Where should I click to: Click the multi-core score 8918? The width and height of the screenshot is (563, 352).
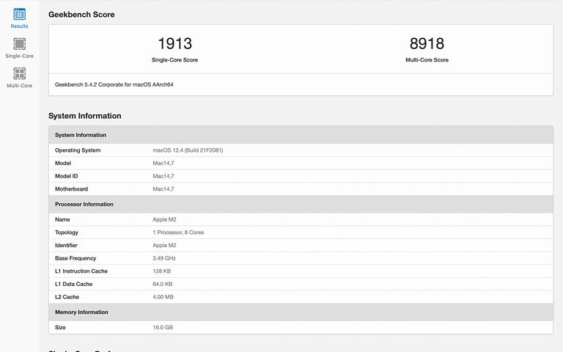[x=427, y=43]
